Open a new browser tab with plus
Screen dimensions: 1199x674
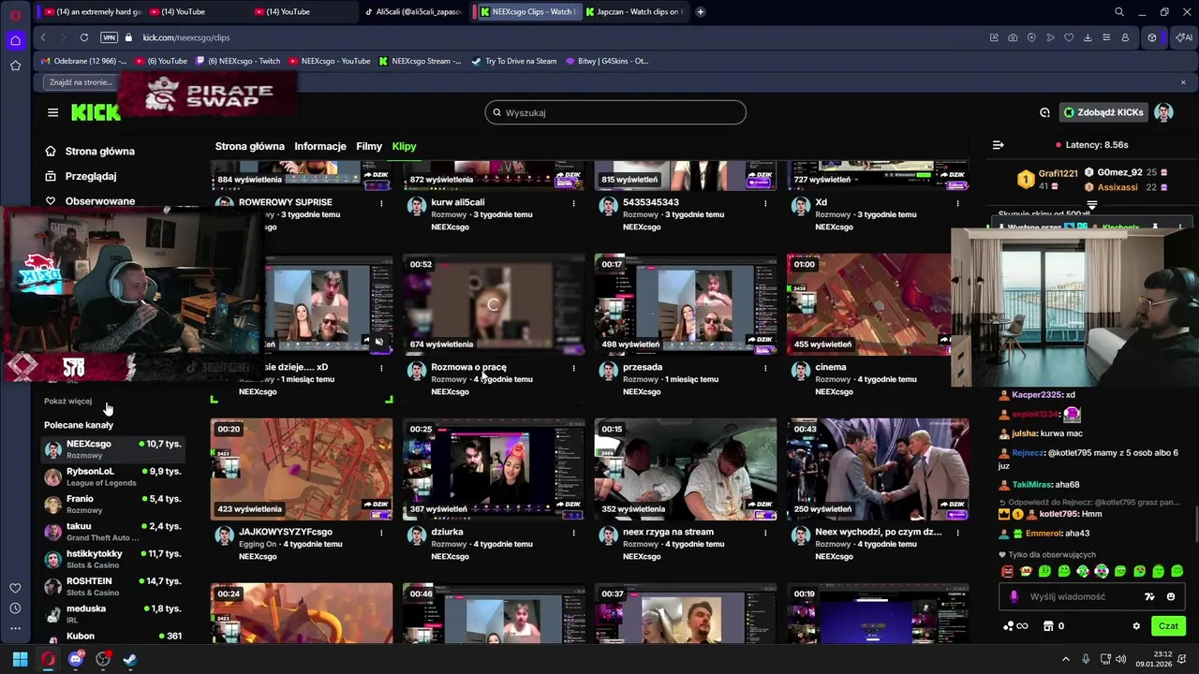700,12
